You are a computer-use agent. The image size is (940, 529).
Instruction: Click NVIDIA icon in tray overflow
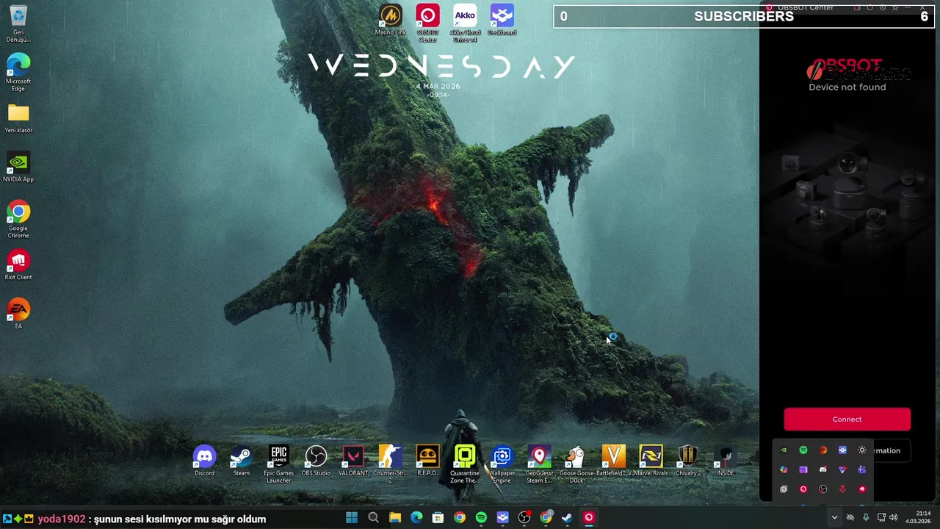pos(784,450)
